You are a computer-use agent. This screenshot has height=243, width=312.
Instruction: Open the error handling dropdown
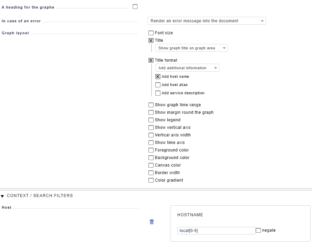tap(207, 21)
